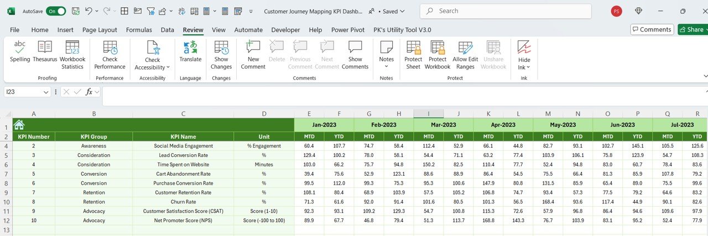Screen dimensions: 708x236
Task: Open the View tab
Action: point(218,30)
